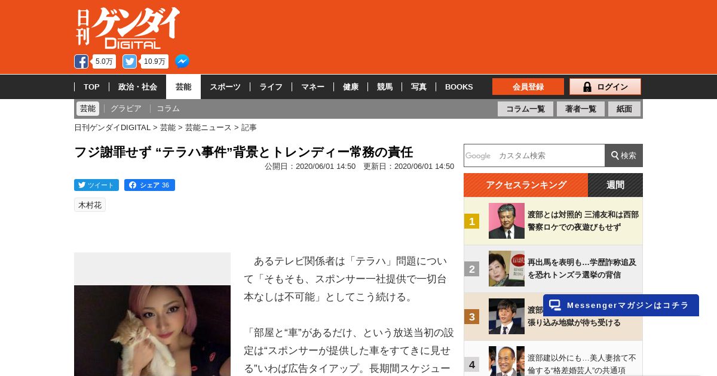Click 記事 breadcrumb text
717x376 pixels.
(249, 128)
